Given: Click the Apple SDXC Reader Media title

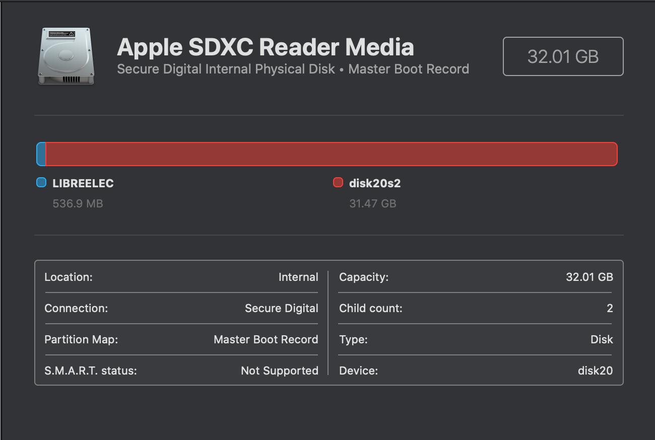Looking at the screenshot, I should [266, 47].
